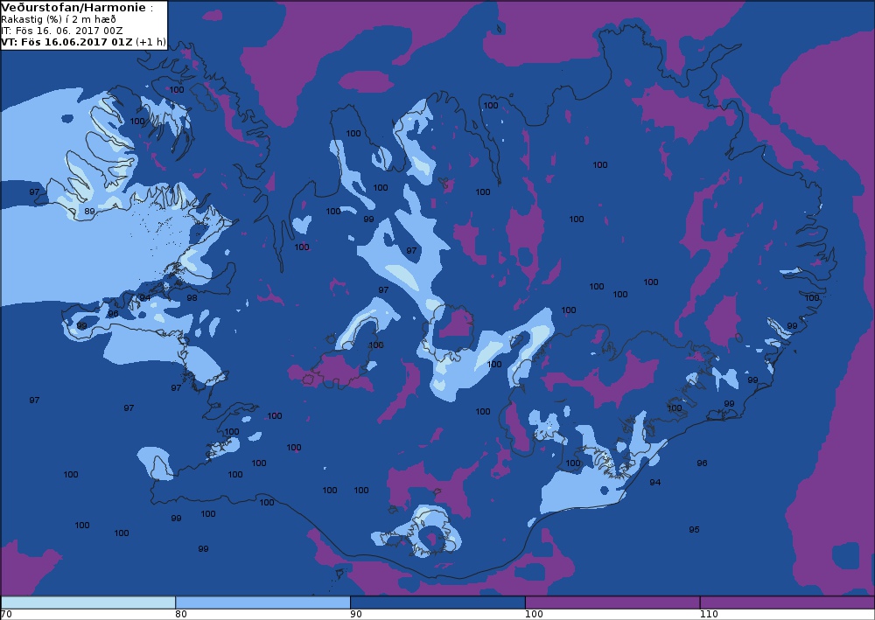Image resolution: width=875 pixels, height=620 pixels.
Task: Pick the purple 100–110 legend swatch
Action: click(x=612, y=603)
